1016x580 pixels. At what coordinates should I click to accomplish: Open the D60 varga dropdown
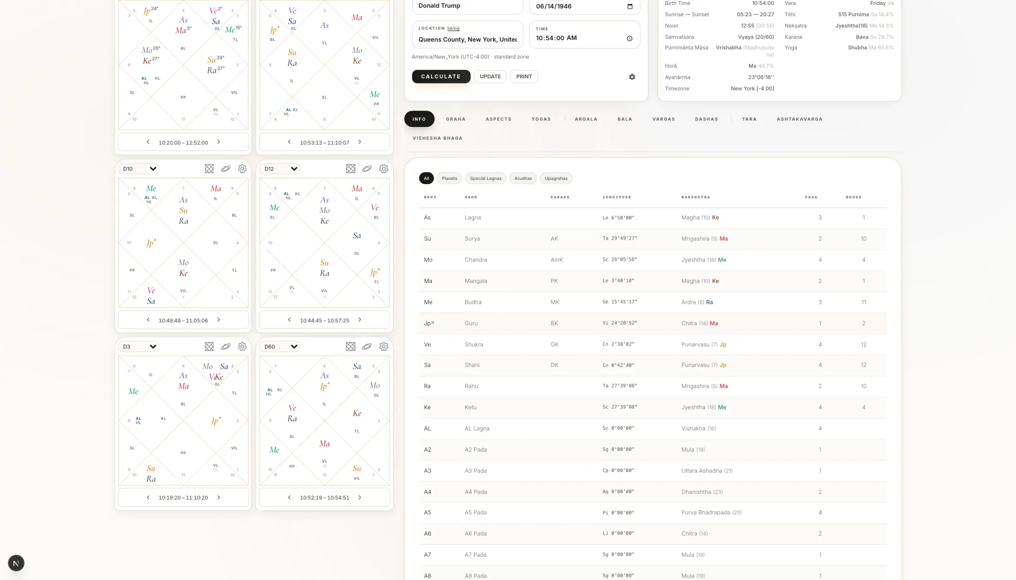point(280,346)
